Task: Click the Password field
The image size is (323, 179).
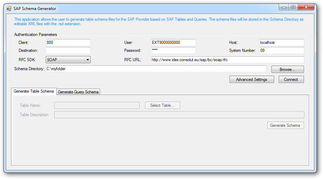Action: 173,50
